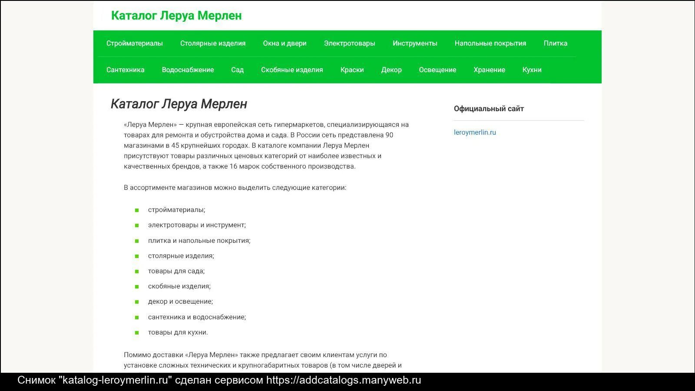Click the list item товары для сада;

(176, 271)
